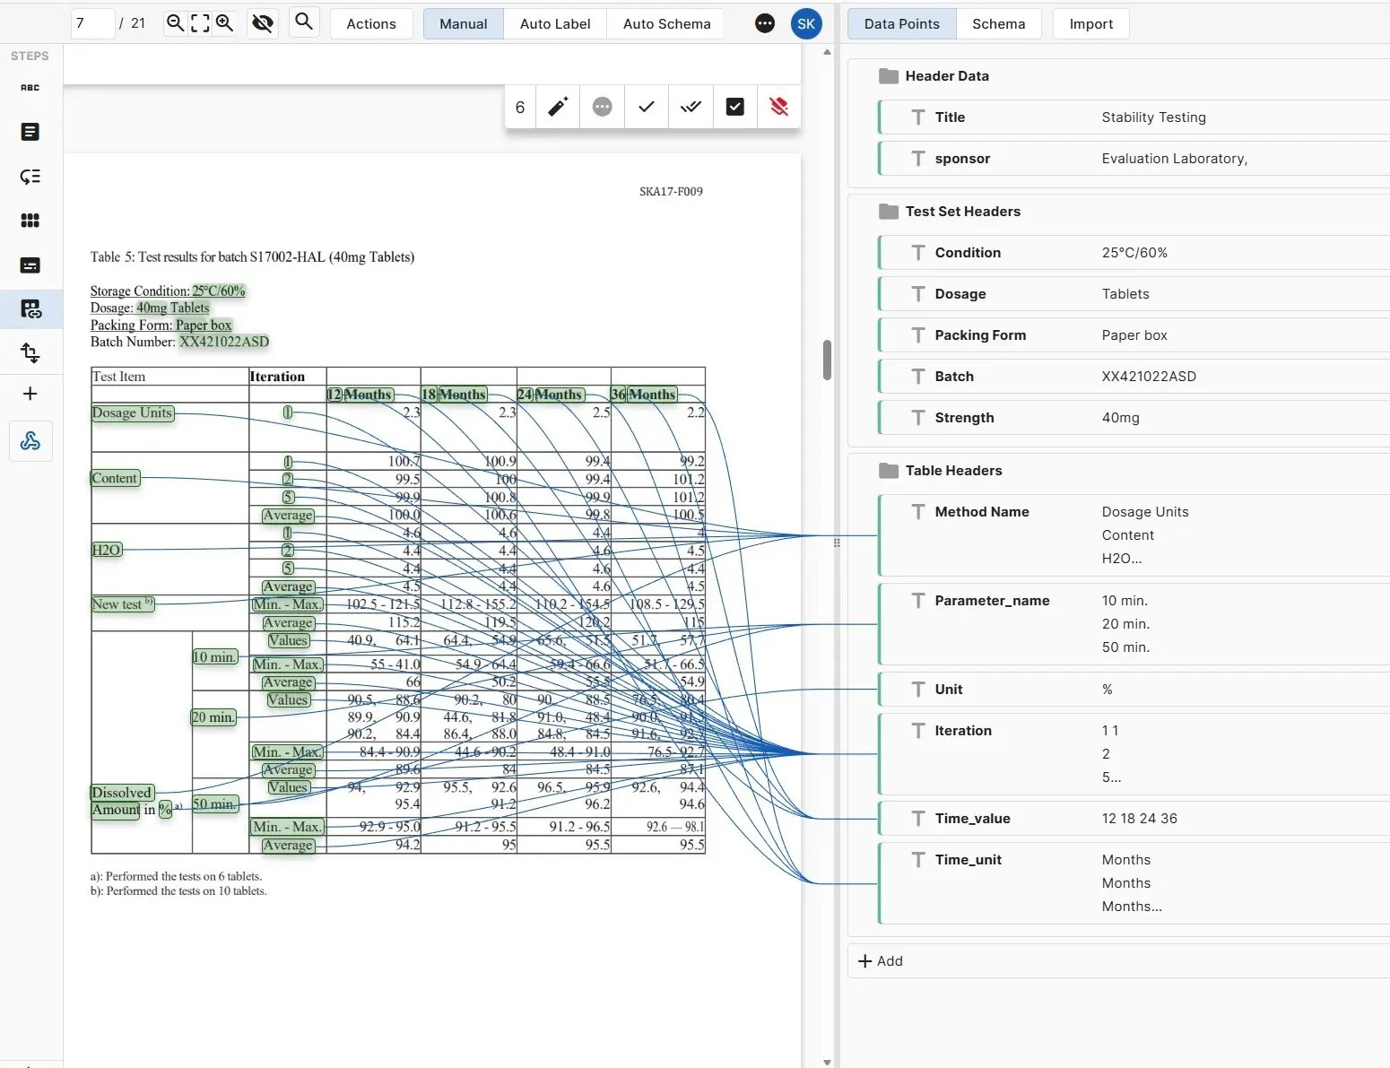Open the search tool in toolbar
Image resolution: width=1390 pixels, height=1068 pixels.
coord(304,22)
